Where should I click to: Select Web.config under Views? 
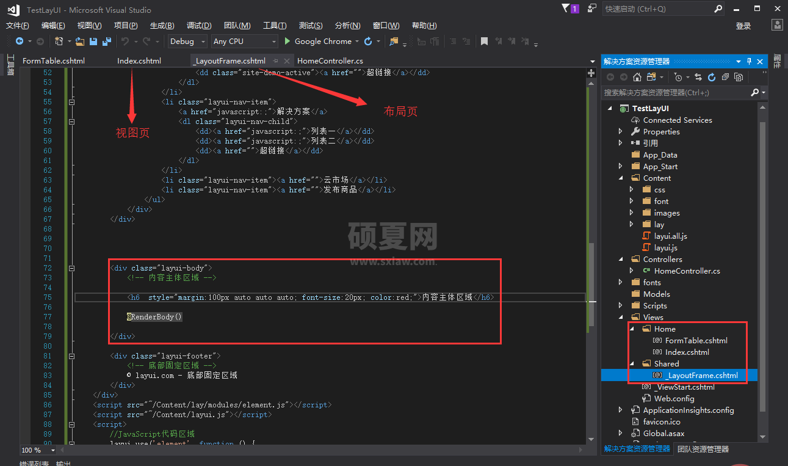click(674, 399)
